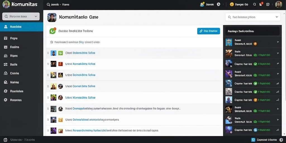The width and height of the screenshot is (286, 143).
Task: Click the blue square icon in the bottom-right status bar
Action: [253, 140]
